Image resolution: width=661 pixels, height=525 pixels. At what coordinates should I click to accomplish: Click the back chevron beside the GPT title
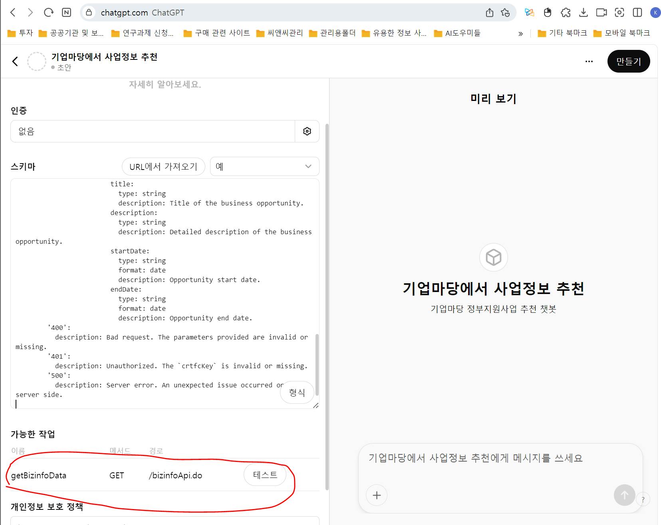click(15, 61)
